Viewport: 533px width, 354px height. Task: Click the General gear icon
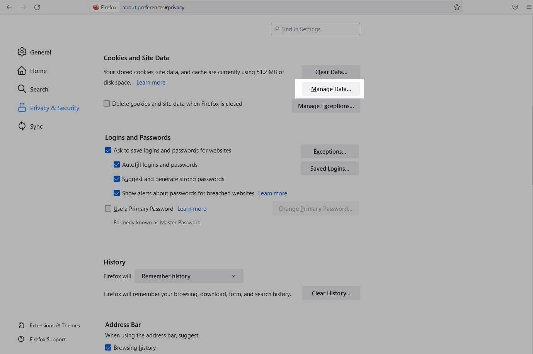[x=22, y=52]
